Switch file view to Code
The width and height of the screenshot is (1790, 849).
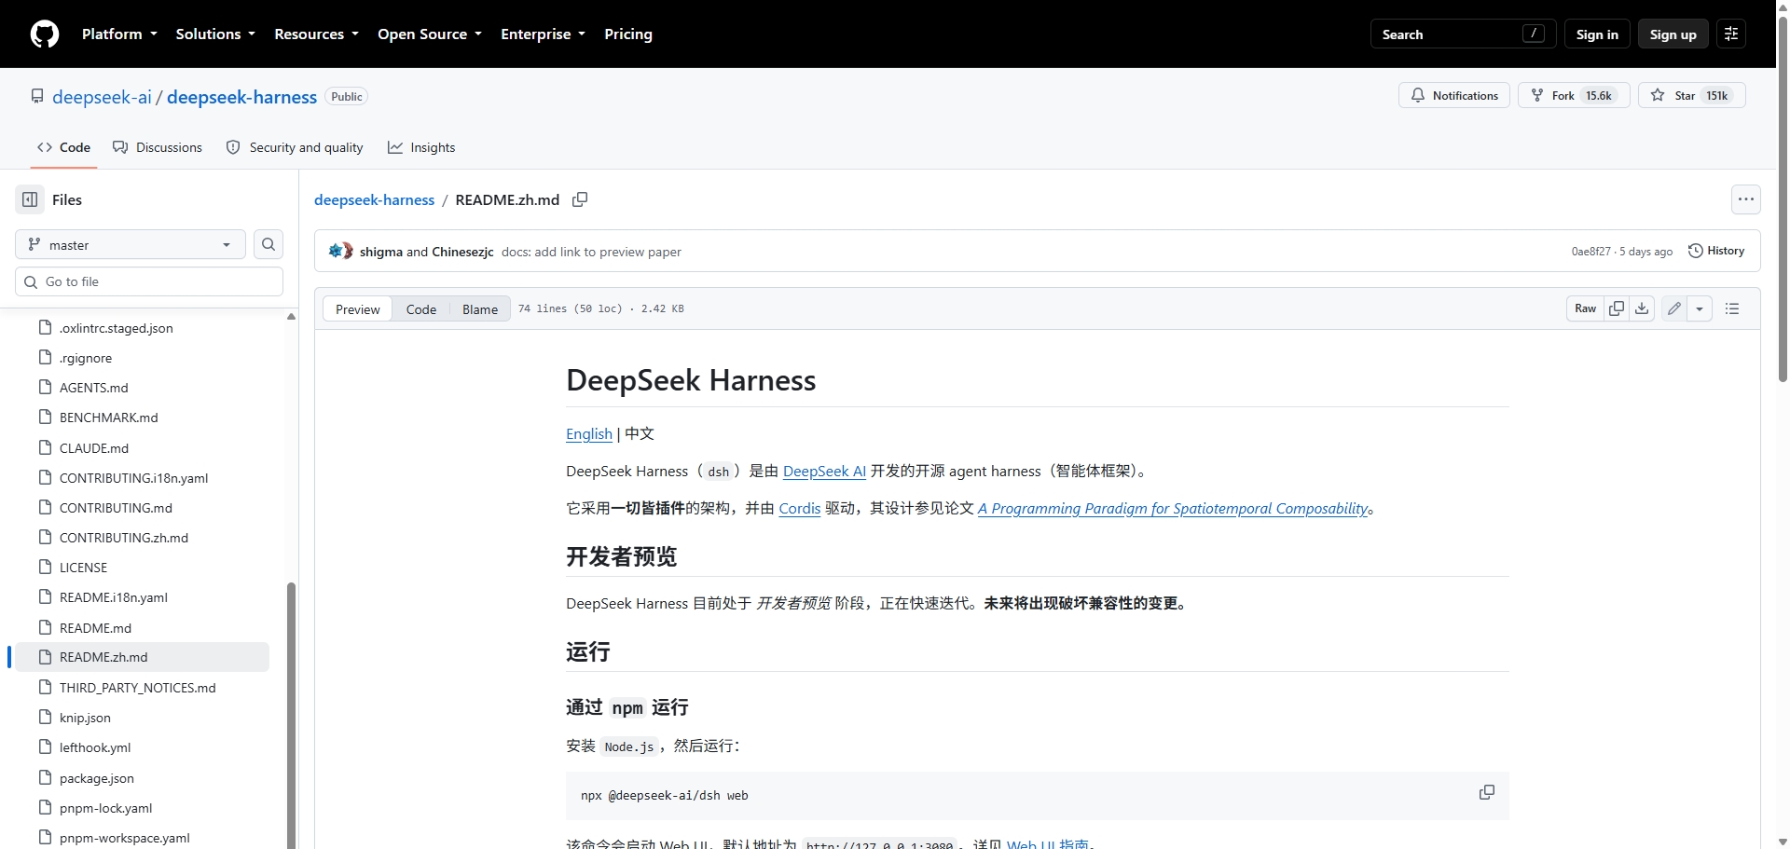coord(421,308)
